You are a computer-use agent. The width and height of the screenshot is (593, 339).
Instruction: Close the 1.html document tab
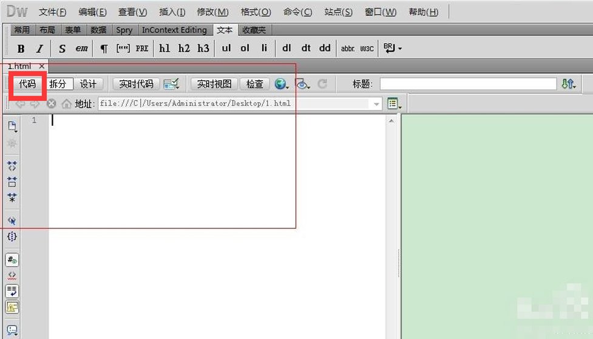[x=42, y=66]
